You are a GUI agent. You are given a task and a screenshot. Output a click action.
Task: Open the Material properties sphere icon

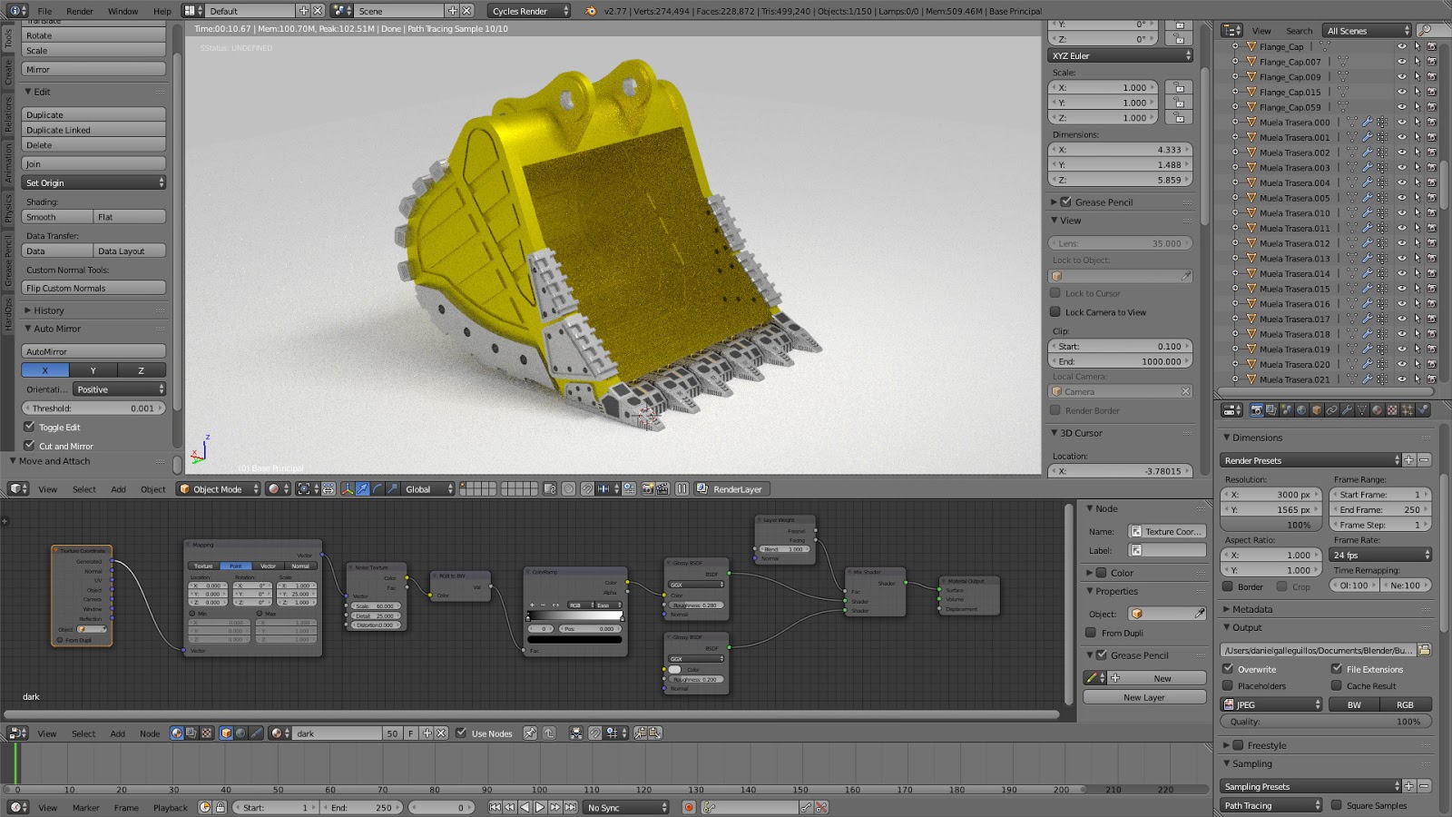[x=1376, y=409]
